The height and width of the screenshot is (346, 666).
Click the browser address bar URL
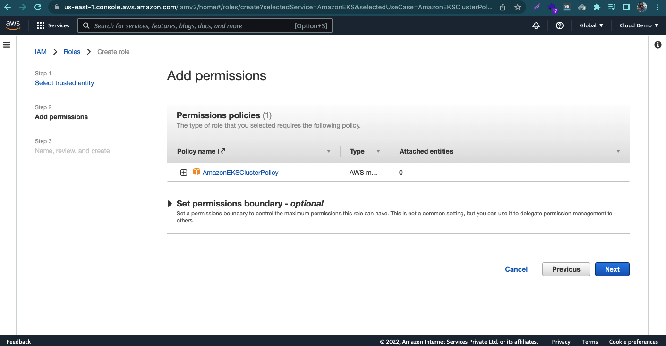click(278, 7)
